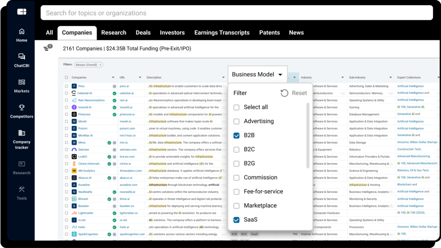Check the Advertising filter option

click(x=236, y=121)
